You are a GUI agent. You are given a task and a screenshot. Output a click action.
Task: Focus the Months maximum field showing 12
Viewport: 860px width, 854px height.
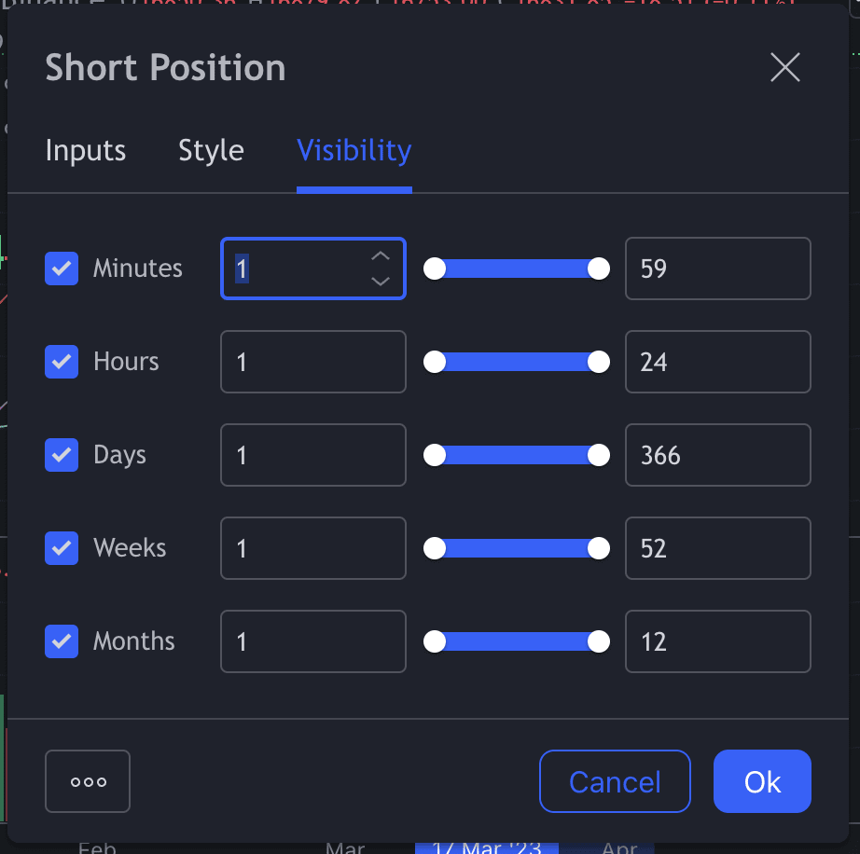[x=717, y=641]
